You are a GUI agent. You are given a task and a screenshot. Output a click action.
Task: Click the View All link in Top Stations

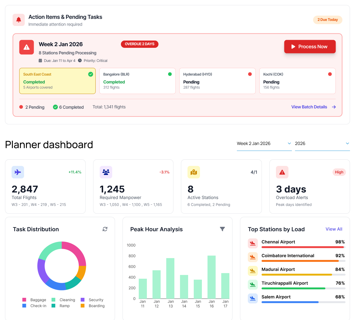click(334, 229)
